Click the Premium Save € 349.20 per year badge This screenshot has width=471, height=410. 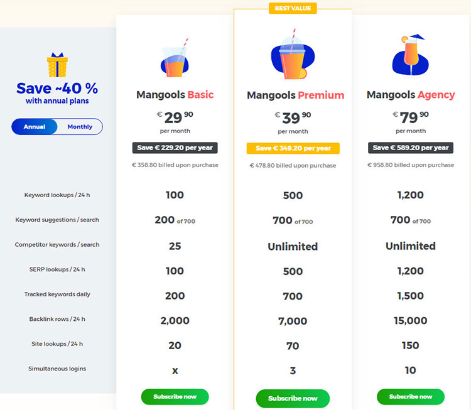tap(293, 149)
